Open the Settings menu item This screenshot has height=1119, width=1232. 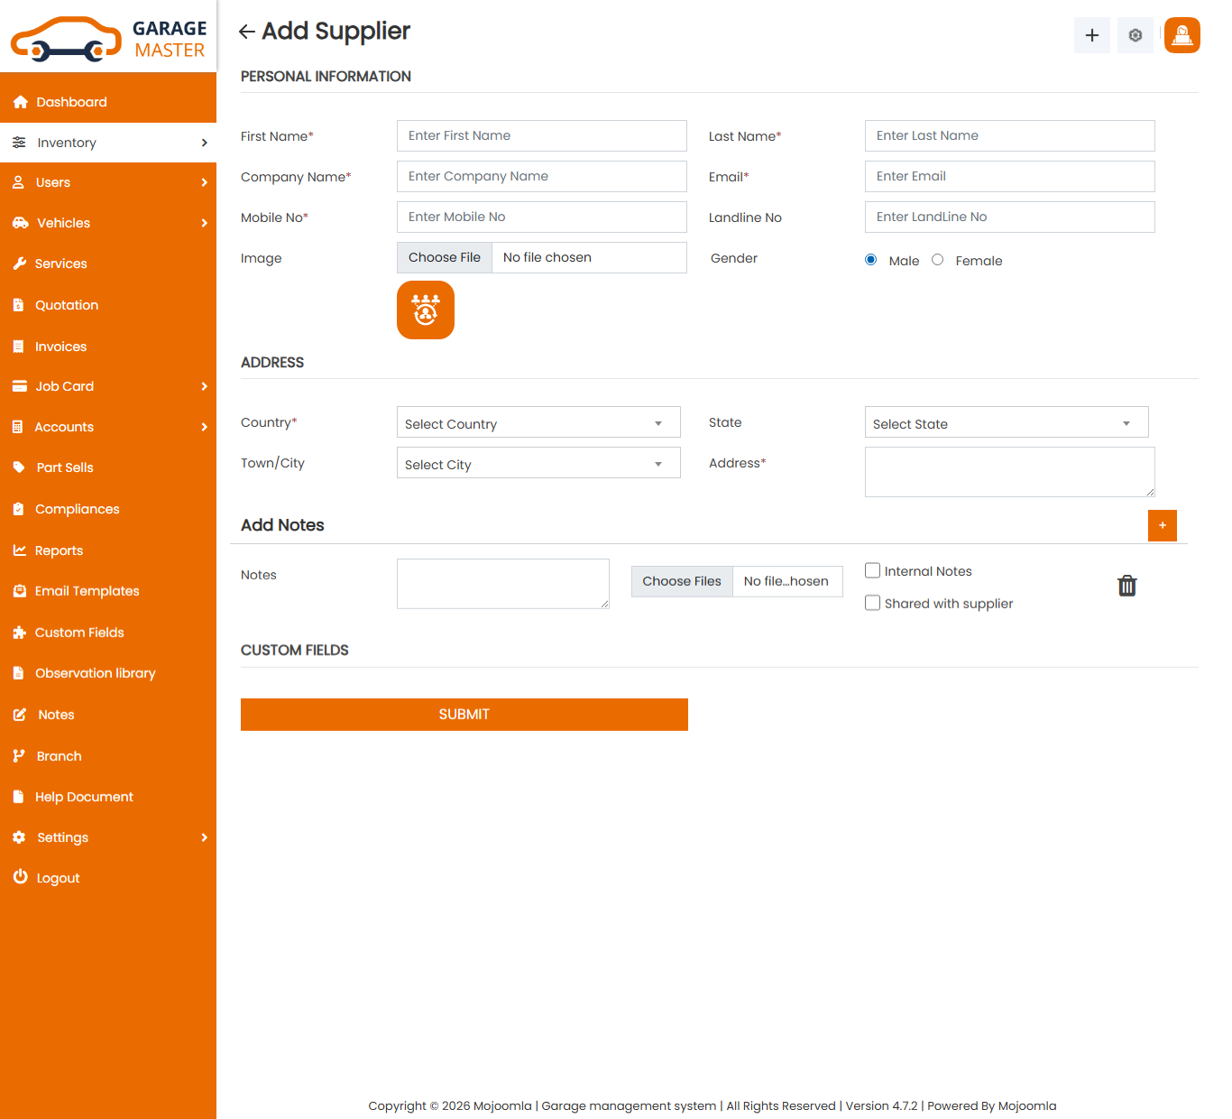tap(62, 837)
